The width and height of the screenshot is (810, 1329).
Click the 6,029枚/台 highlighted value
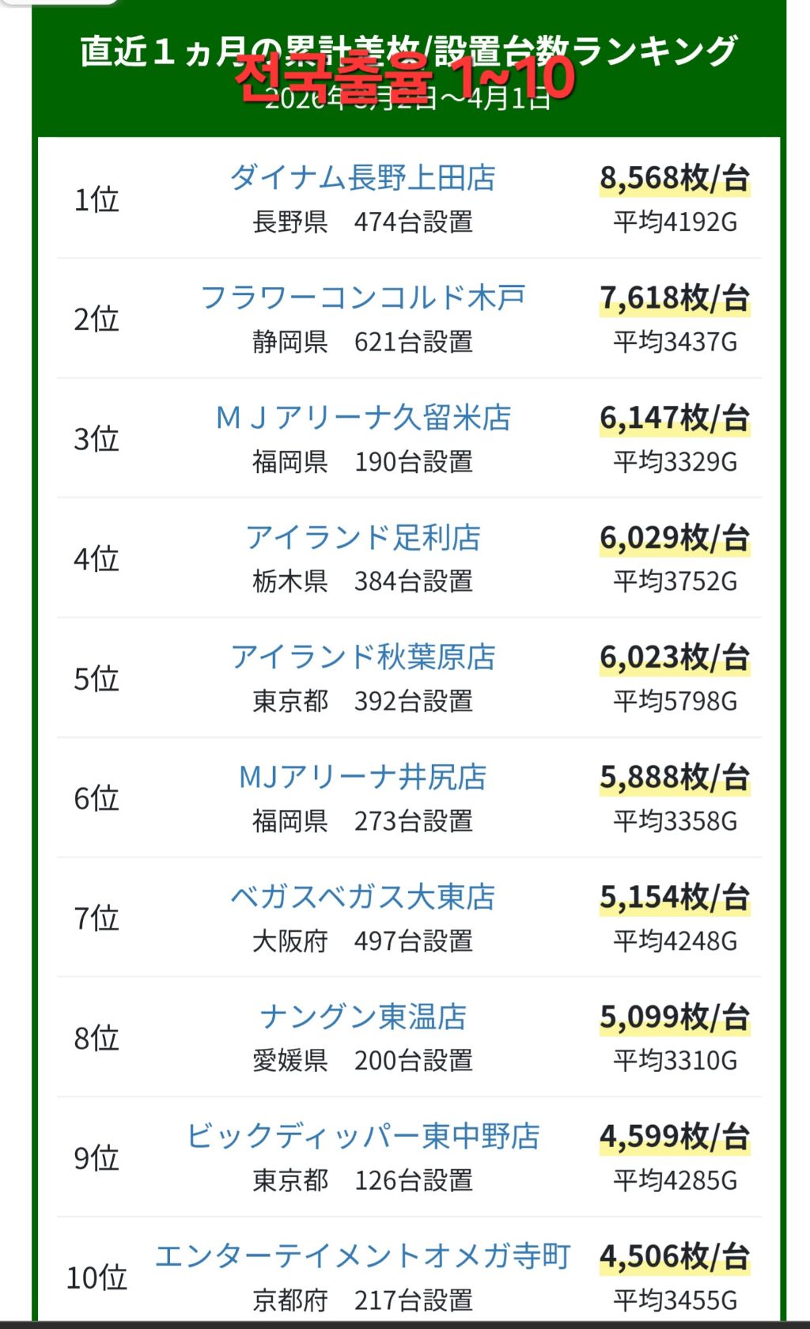tap(675, 539)
